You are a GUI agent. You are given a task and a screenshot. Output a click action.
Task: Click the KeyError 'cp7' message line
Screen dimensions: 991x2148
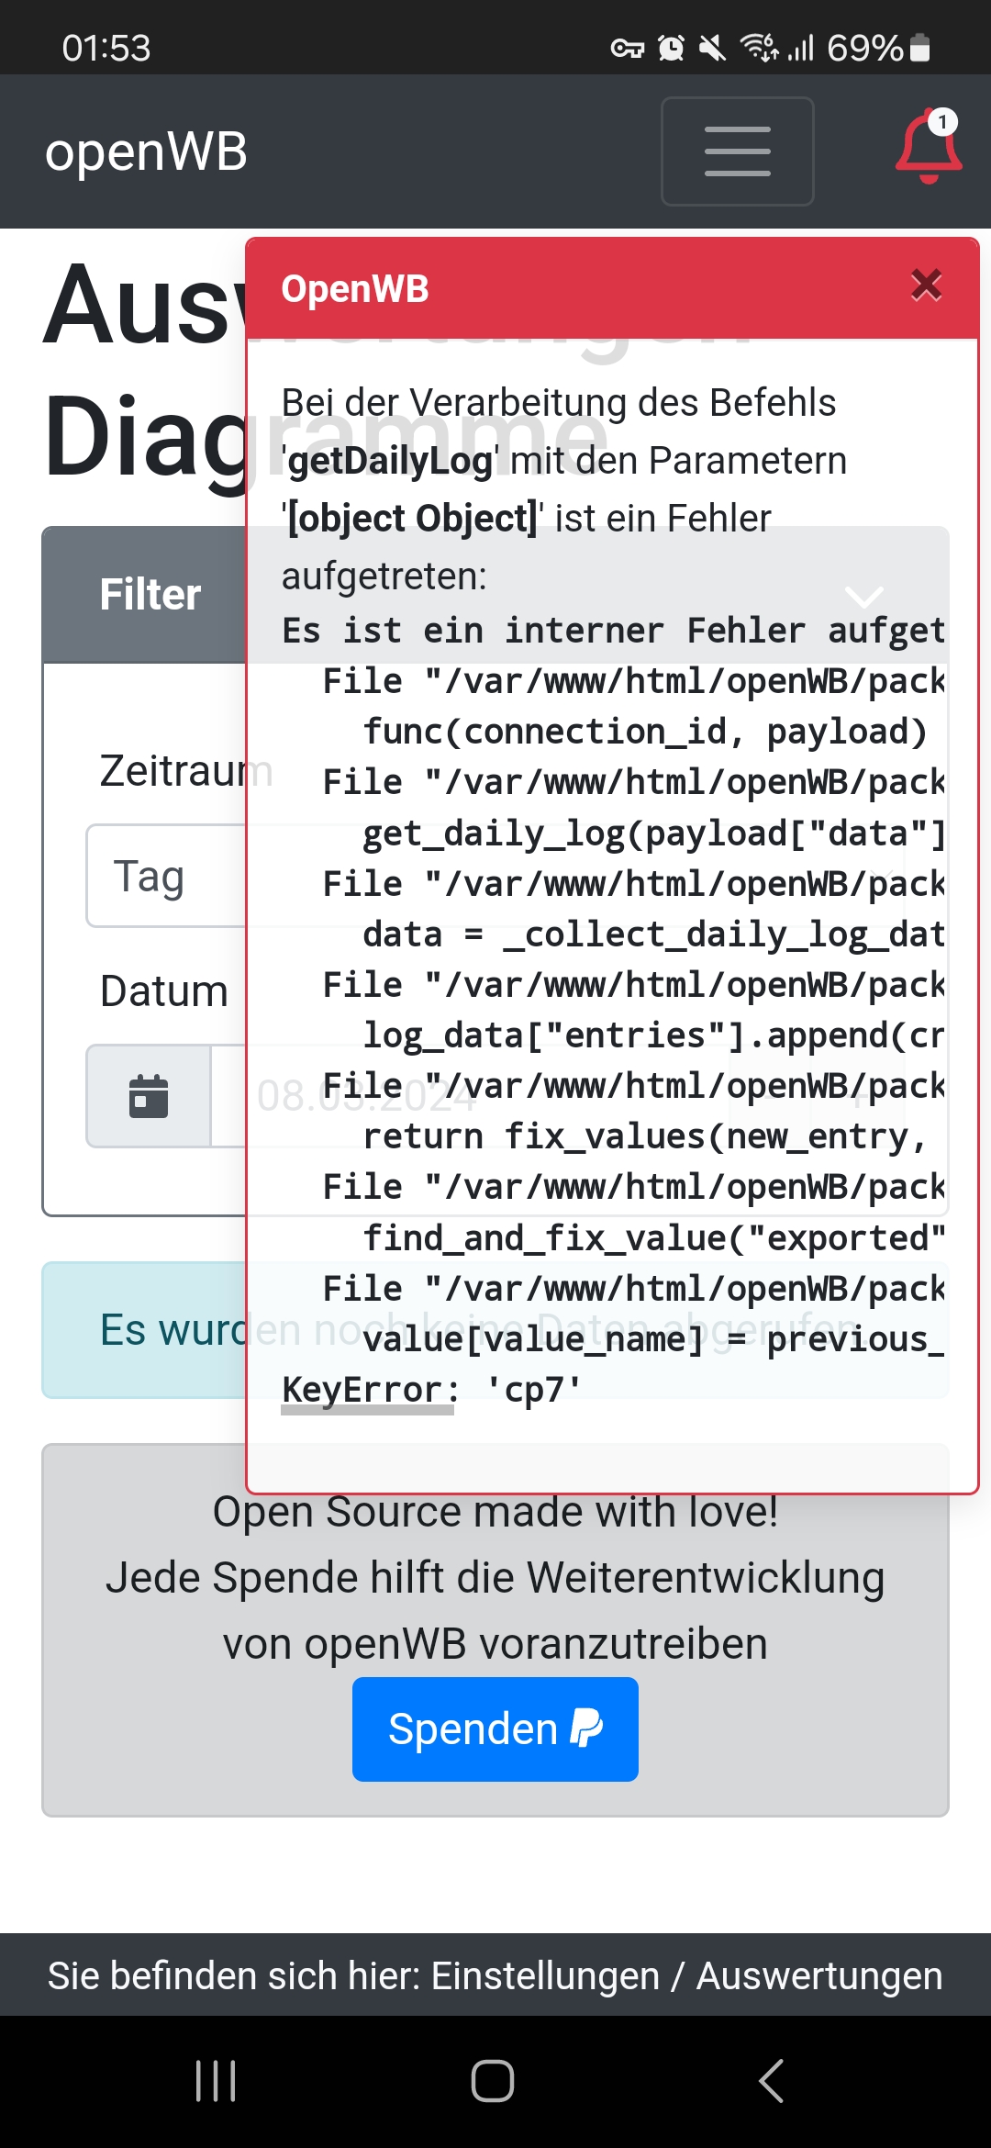[431, 1390]
